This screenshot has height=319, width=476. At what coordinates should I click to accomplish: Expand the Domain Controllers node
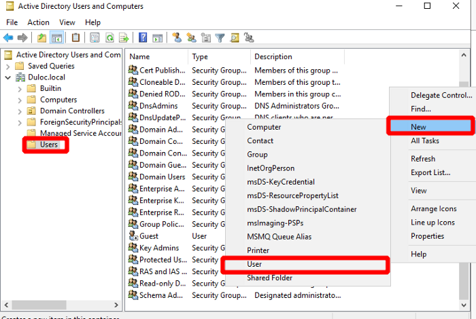point(20,111)
